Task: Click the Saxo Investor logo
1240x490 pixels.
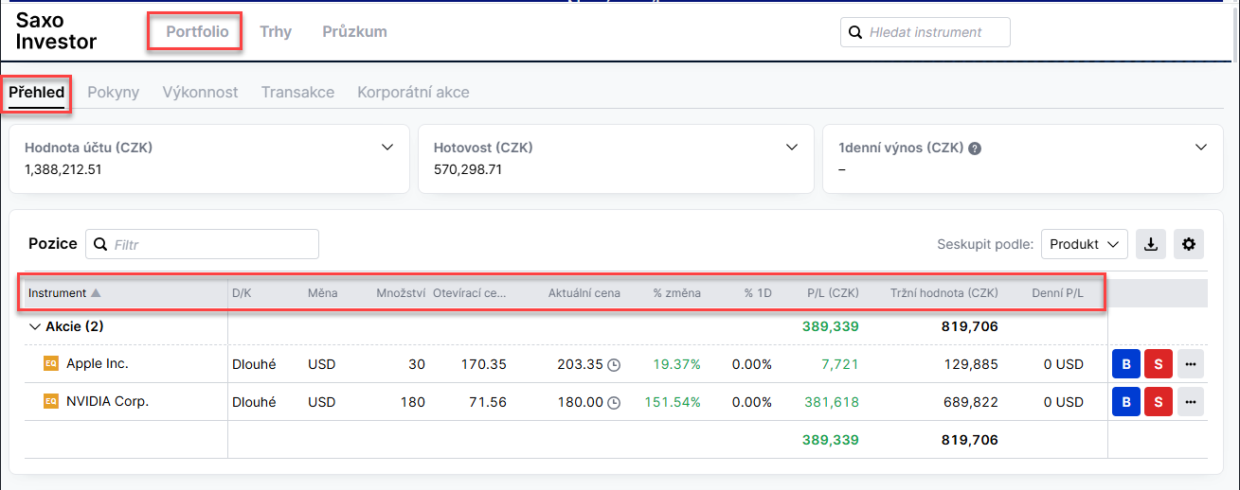Action: tap(56, 31)
